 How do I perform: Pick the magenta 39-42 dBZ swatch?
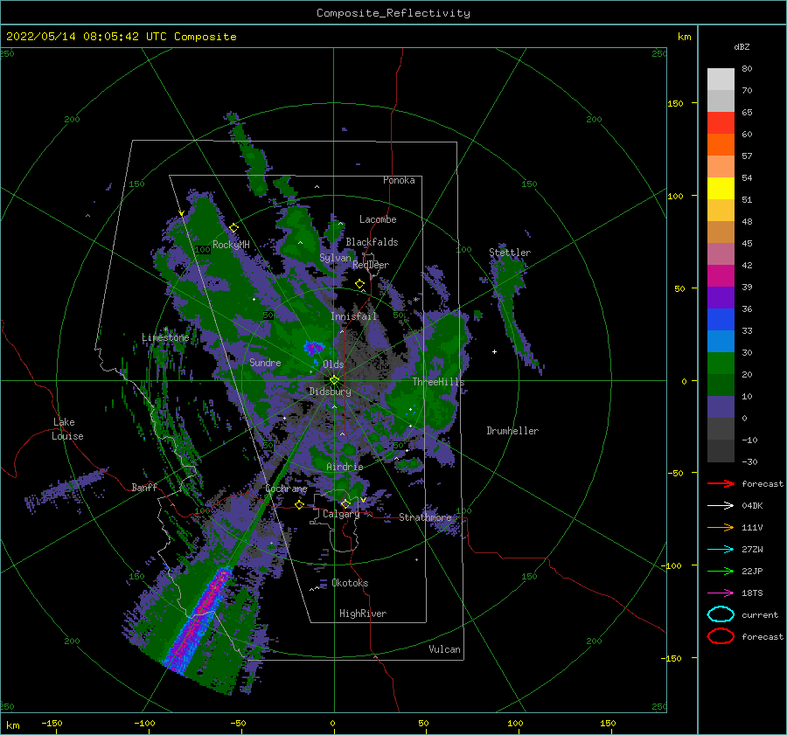tap(721, 276)
